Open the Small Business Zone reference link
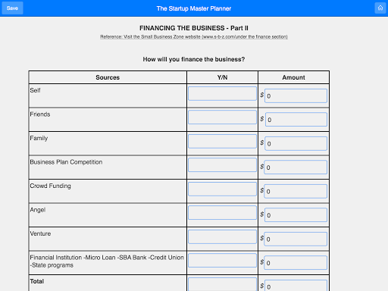Image resolution: width=388 pixels, height=291 pixels. point(194,37)
